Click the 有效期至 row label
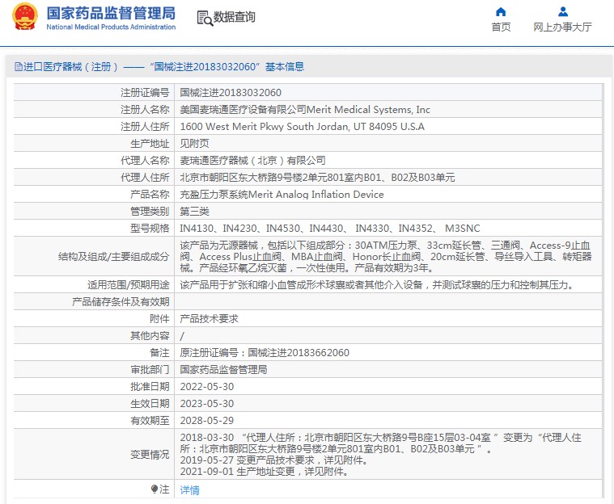The height and width of the screenshot is (504, 614). click(150, 420)
